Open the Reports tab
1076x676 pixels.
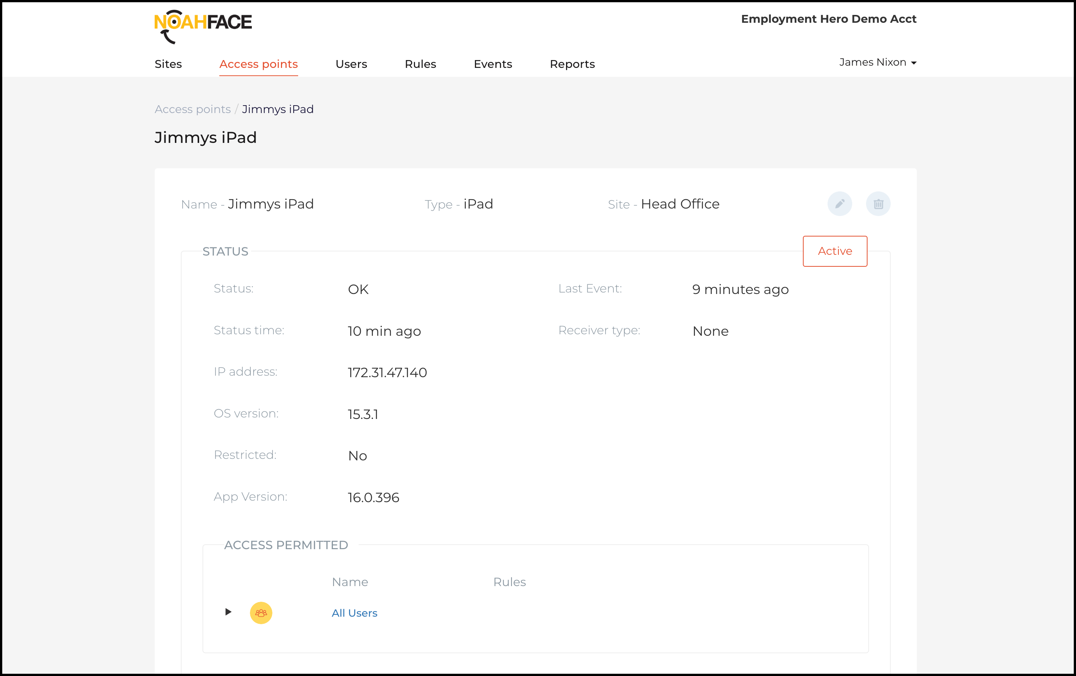pyautogui.click(x=572, y=64)
